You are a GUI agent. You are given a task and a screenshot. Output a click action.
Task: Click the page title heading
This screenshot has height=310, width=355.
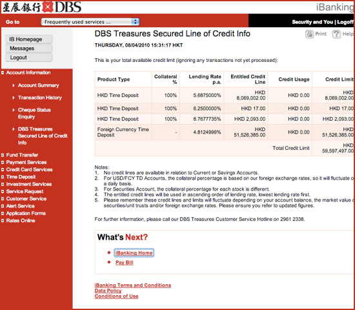pos(172,34)
